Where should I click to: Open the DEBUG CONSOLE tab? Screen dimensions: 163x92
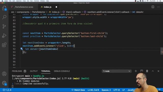coord(62,71)
